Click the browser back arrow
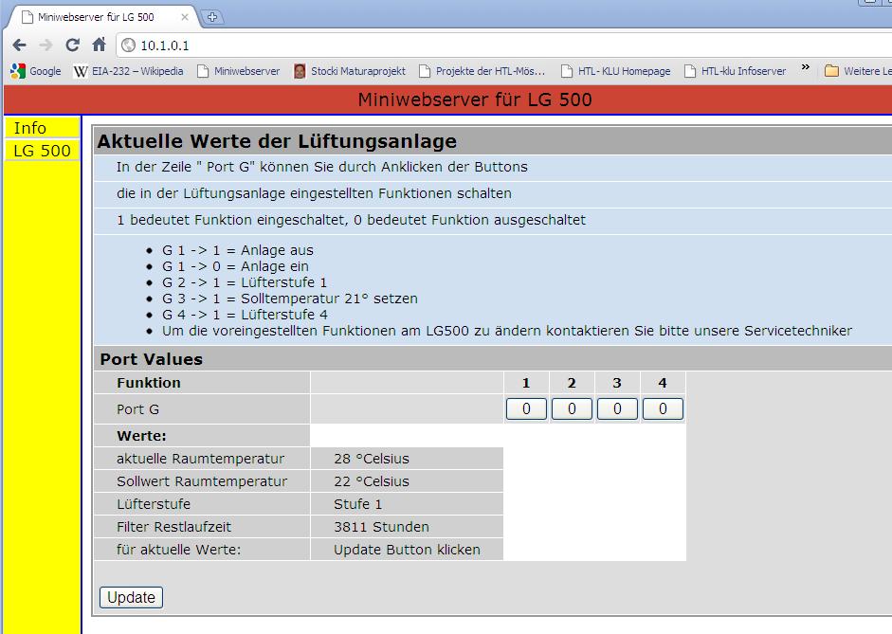This screenshot has height=634, width=892. pyautogui.click(x=19, y=45)
